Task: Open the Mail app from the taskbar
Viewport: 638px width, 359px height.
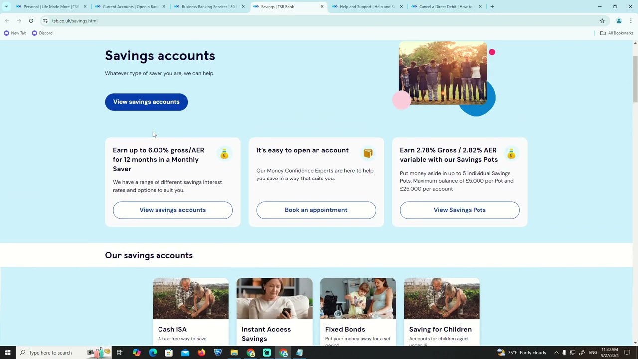Action: [185, 353]
